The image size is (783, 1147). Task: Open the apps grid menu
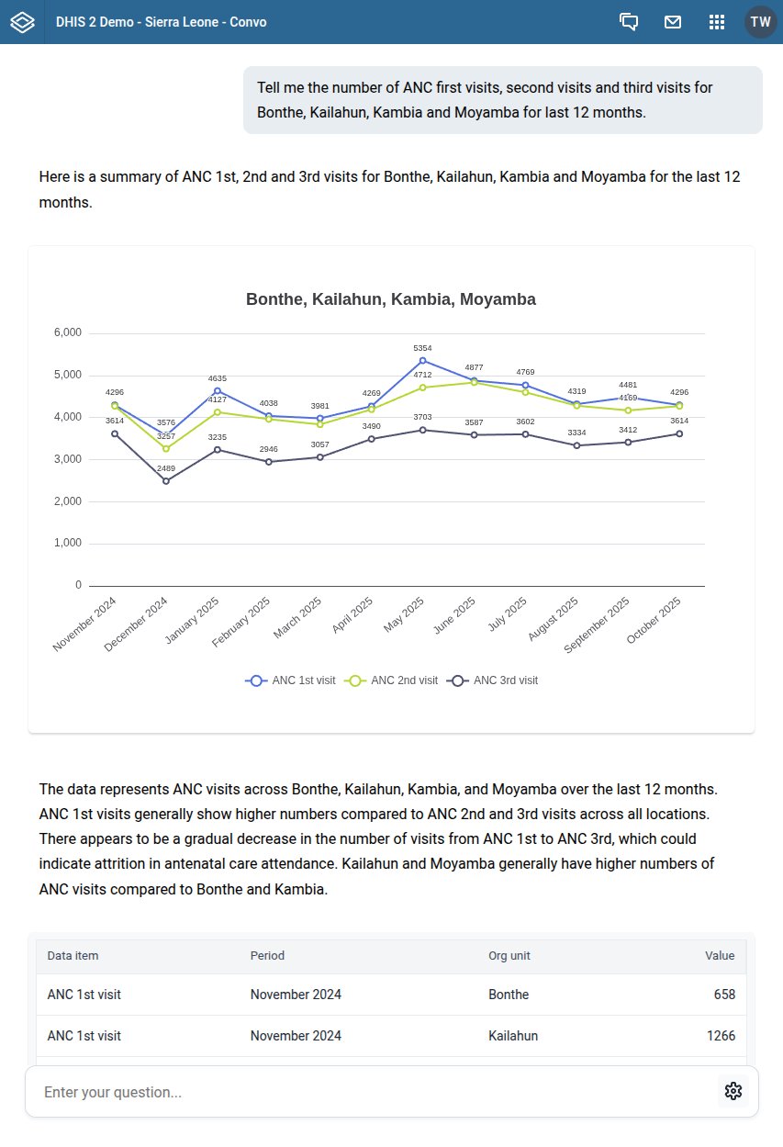click(717, 22)
